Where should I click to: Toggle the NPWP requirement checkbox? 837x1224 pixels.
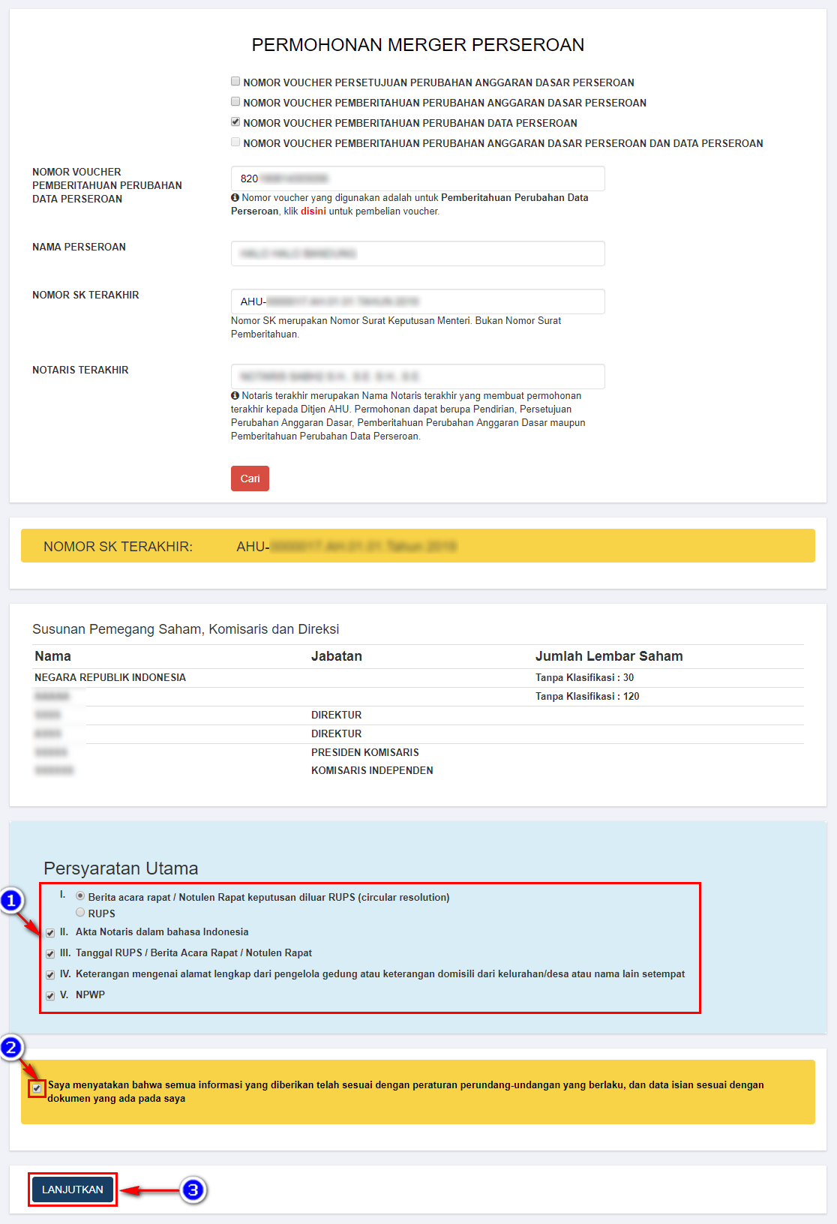point(50,996)
